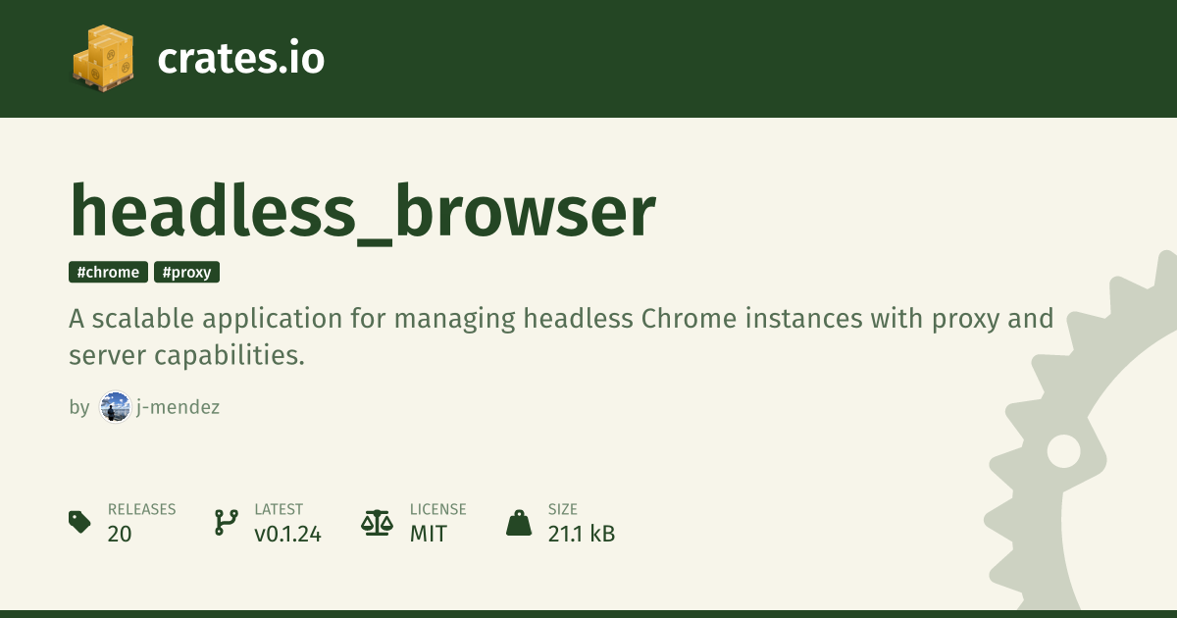Select the #chrome keyword tag
1177x618 pixels.
(x=108, y=272)
